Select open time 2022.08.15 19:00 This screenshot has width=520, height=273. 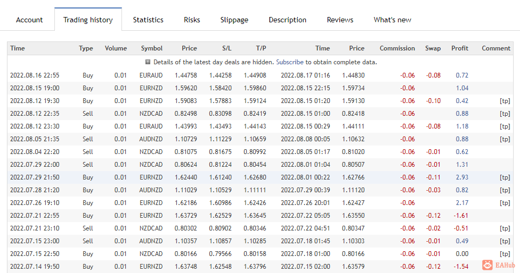(x=35, y=88)
